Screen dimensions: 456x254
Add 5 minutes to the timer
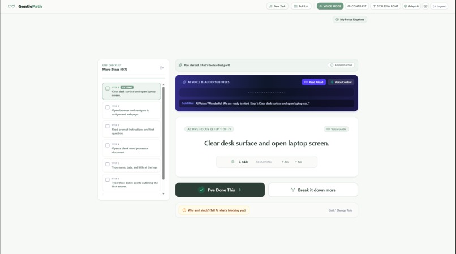[x=298, y=162]
